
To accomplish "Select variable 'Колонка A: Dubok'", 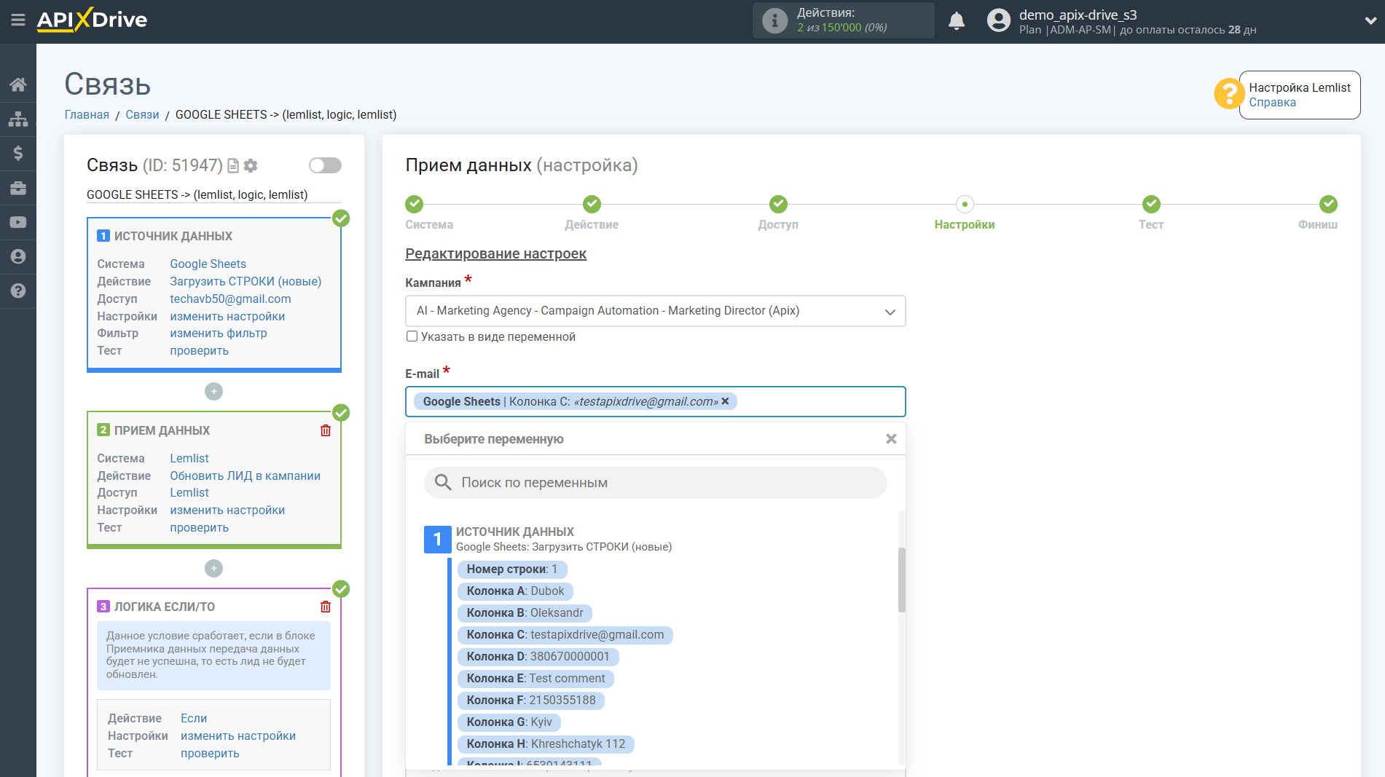I will pyautogui.click(x=515, y=591).
